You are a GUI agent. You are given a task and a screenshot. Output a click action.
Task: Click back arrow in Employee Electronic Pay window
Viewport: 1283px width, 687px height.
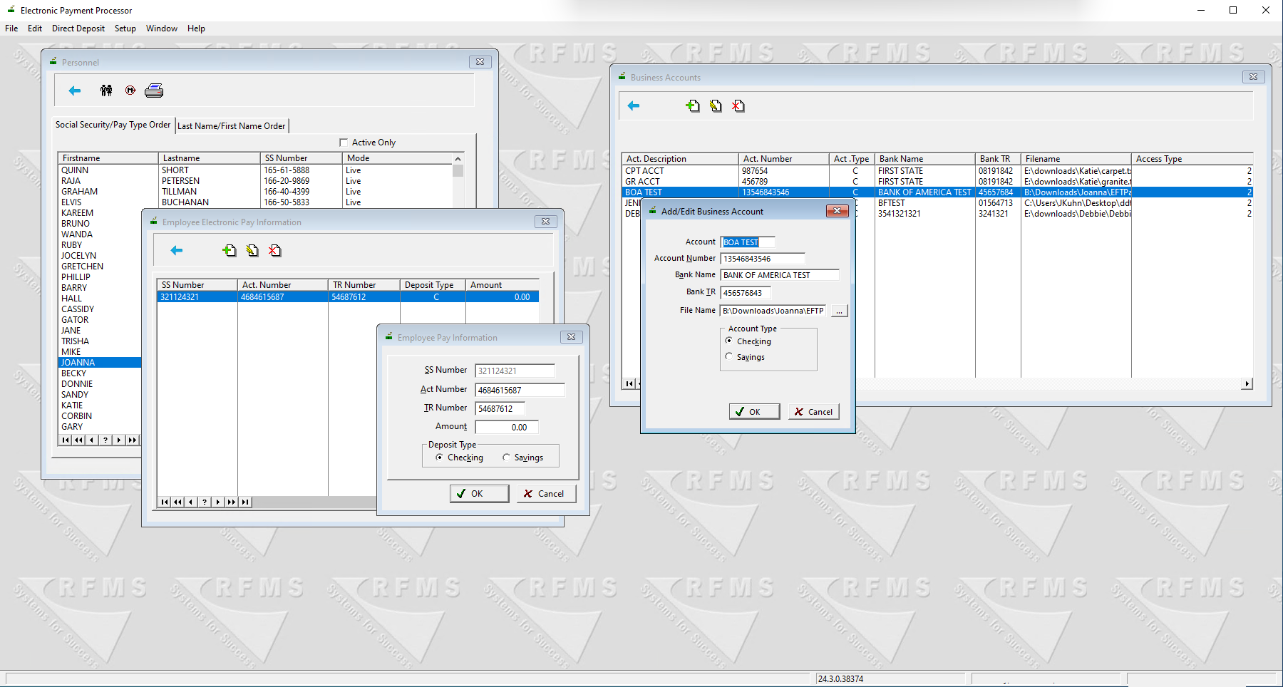[176, 251]
